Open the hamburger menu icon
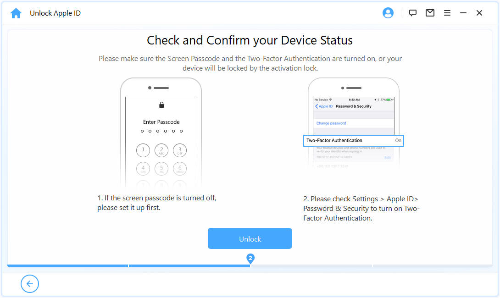Viewport: 500px width, 298px height. (447, 13)
